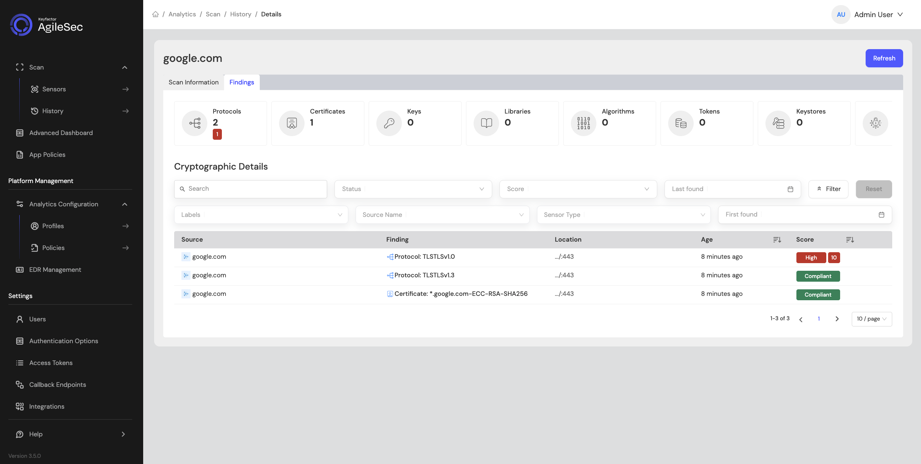Screen dimensions: 921x464
Task: Click the arrow next to Profiles
Action: point(126,226)
